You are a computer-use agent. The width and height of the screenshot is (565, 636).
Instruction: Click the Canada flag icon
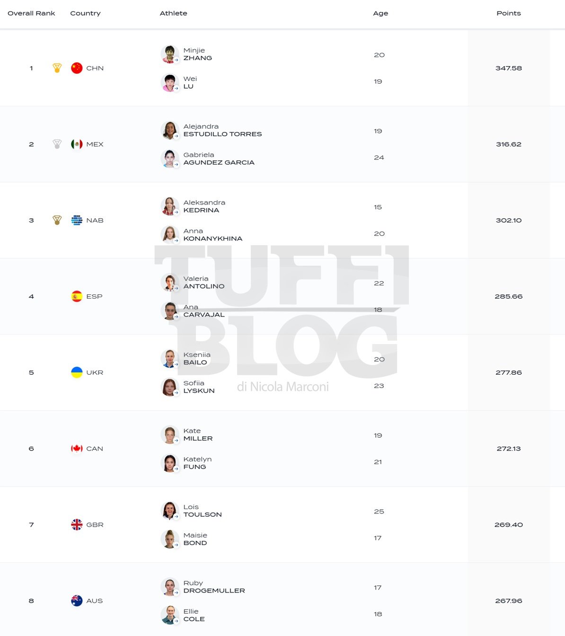tap(77, 449)
